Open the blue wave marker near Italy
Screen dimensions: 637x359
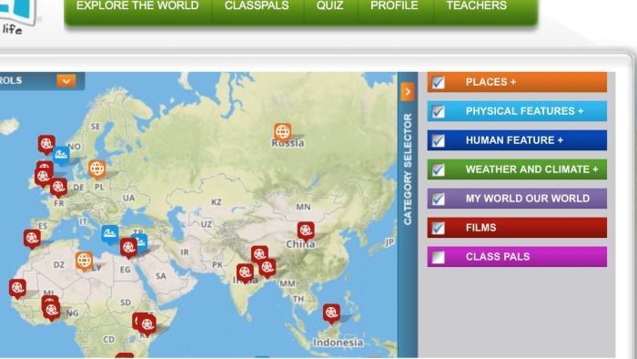click(x=110, y=234)
